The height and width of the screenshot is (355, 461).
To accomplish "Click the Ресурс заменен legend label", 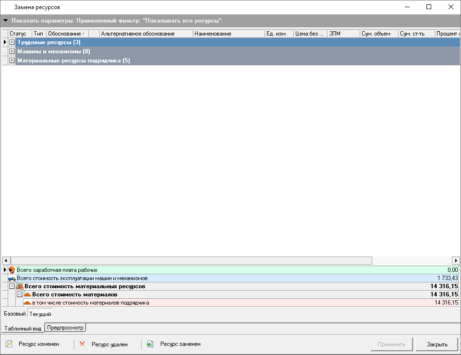I will click(181, 344).
